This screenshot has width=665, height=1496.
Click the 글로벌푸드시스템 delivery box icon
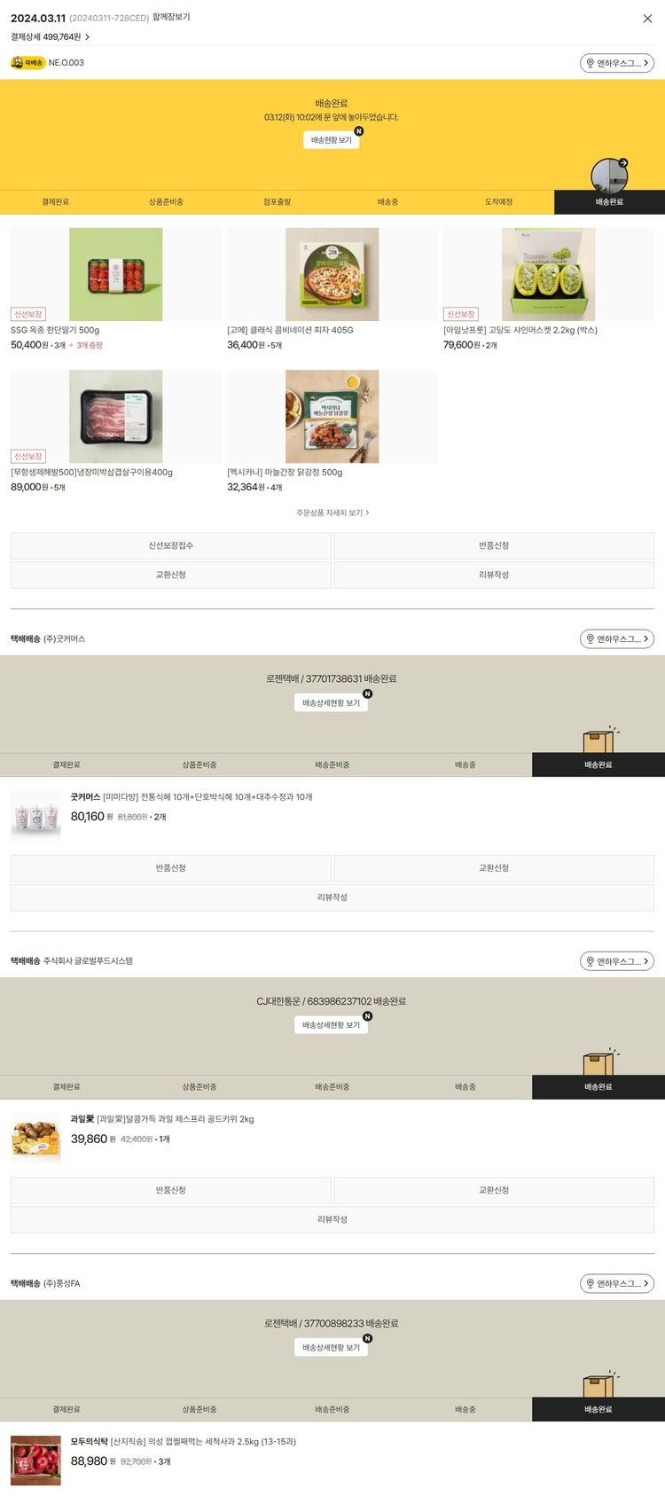[x=599, y=1061]
